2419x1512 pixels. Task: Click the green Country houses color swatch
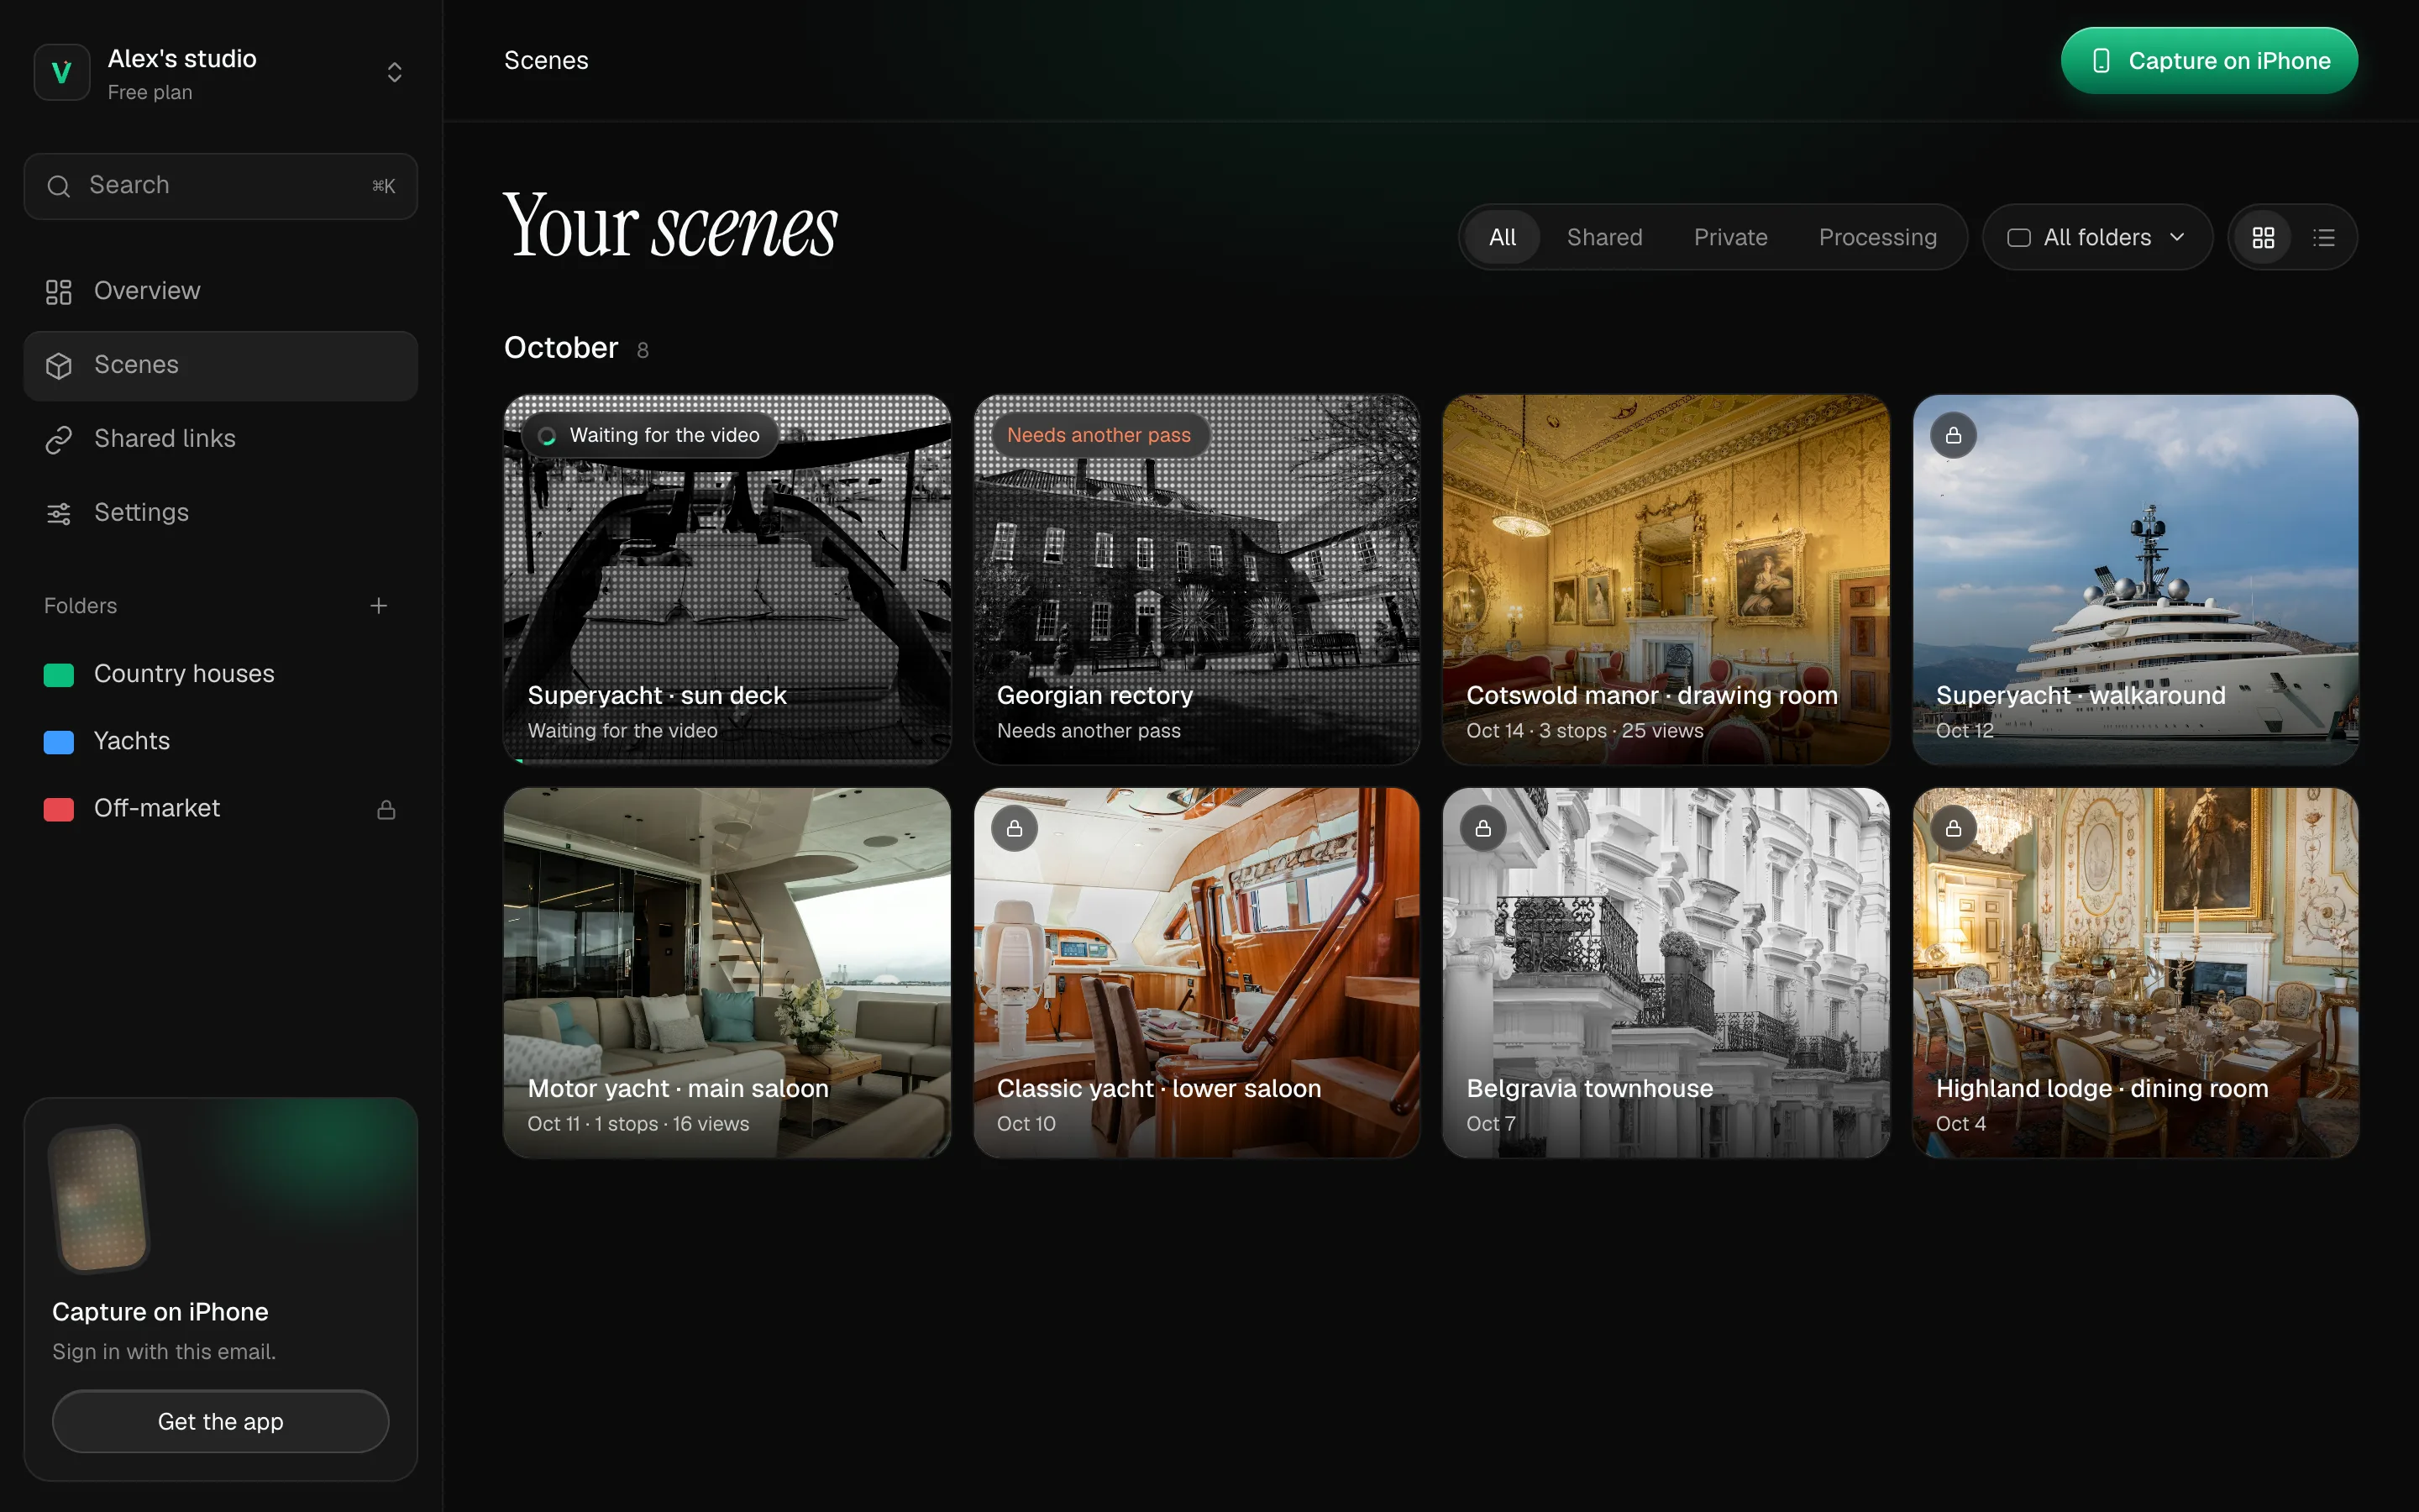59,675
